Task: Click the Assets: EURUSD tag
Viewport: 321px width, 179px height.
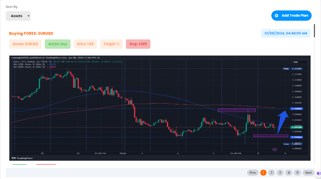Action: coord(25,44)
